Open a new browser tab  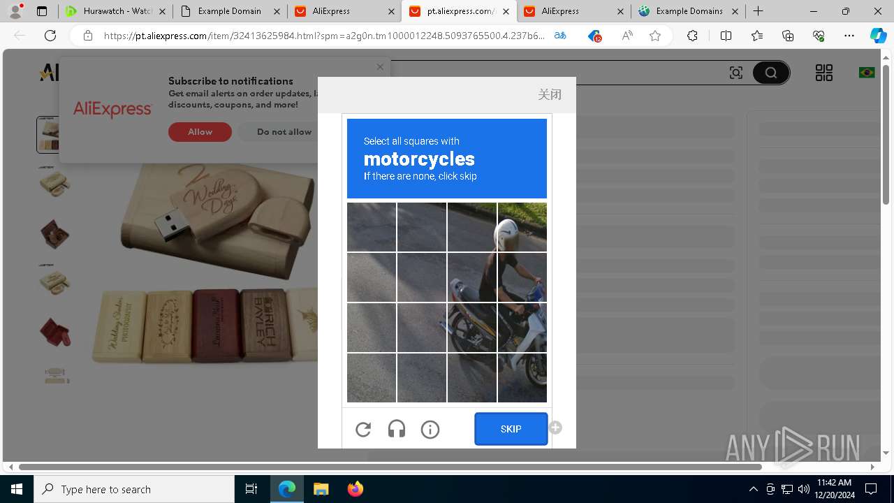(x=759, y=11)
